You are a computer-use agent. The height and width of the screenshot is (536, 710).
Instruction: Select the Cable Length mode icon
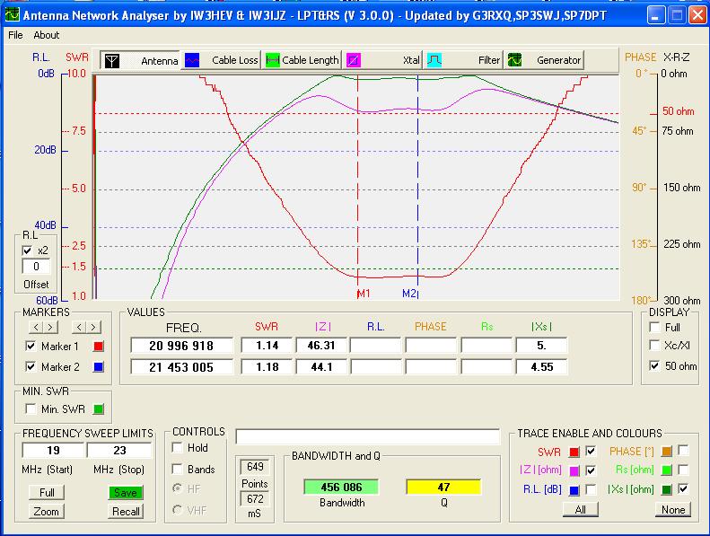[273, 60]
